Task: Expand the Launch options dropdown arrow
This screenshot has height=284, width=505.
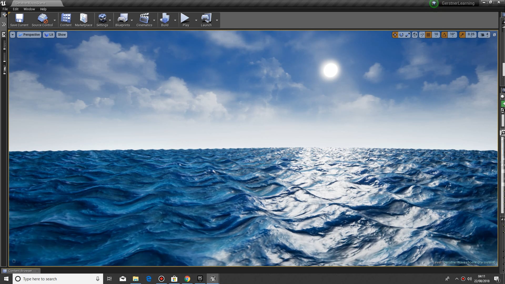Action: [217, 20]
